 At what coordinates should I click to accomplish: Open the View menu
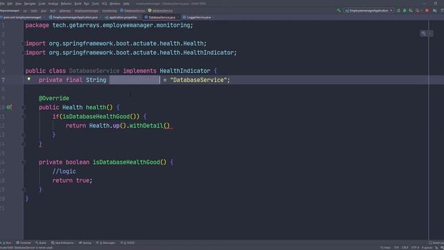point(19,3)
